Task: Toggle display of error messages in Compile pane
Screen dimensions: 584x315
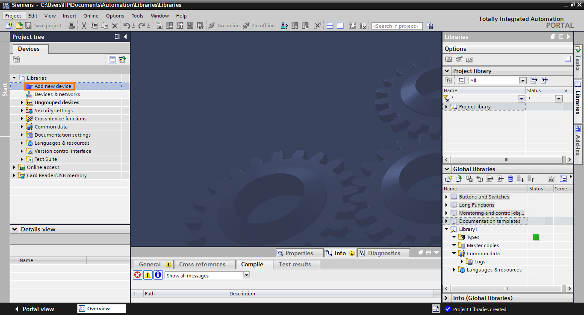Action: pos(137,274)
